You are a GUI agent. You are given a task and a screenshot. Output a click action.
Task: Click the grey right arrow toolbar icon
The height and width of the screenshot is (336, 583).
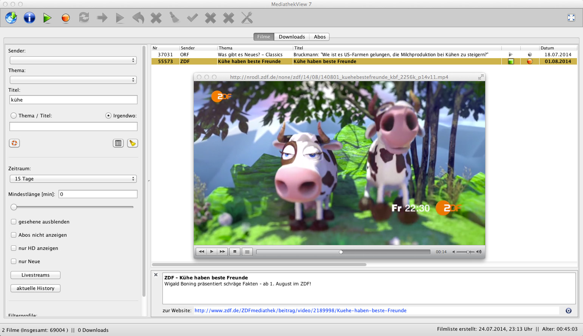click(102, 18)
